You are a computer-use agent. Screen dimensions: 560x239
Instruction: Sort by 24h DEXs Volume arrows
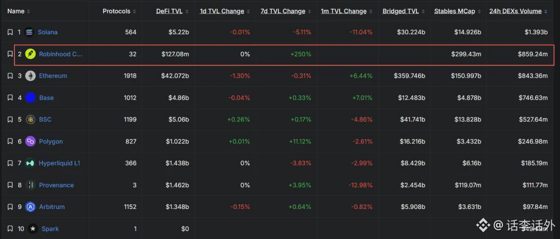pyautogui.click(x=545, y=12)
